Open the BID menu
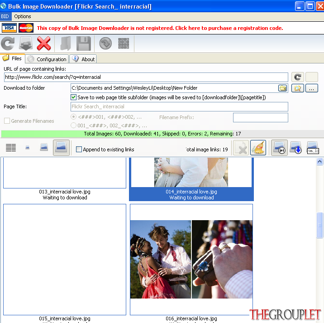324x323 pixels. pos(5,16)
